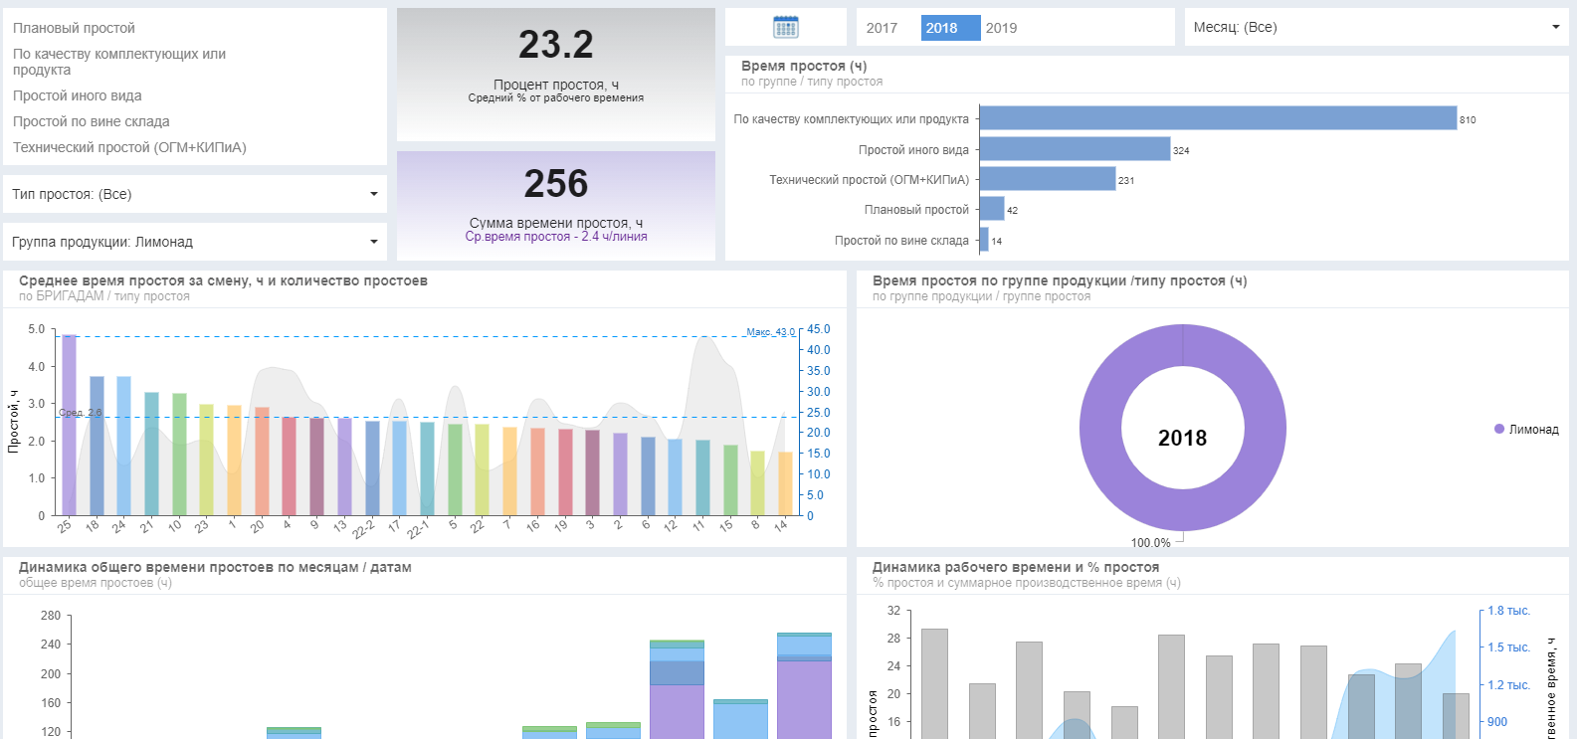Click the '2018' donut center label

pyautogui.click(x=1182, y=438)
